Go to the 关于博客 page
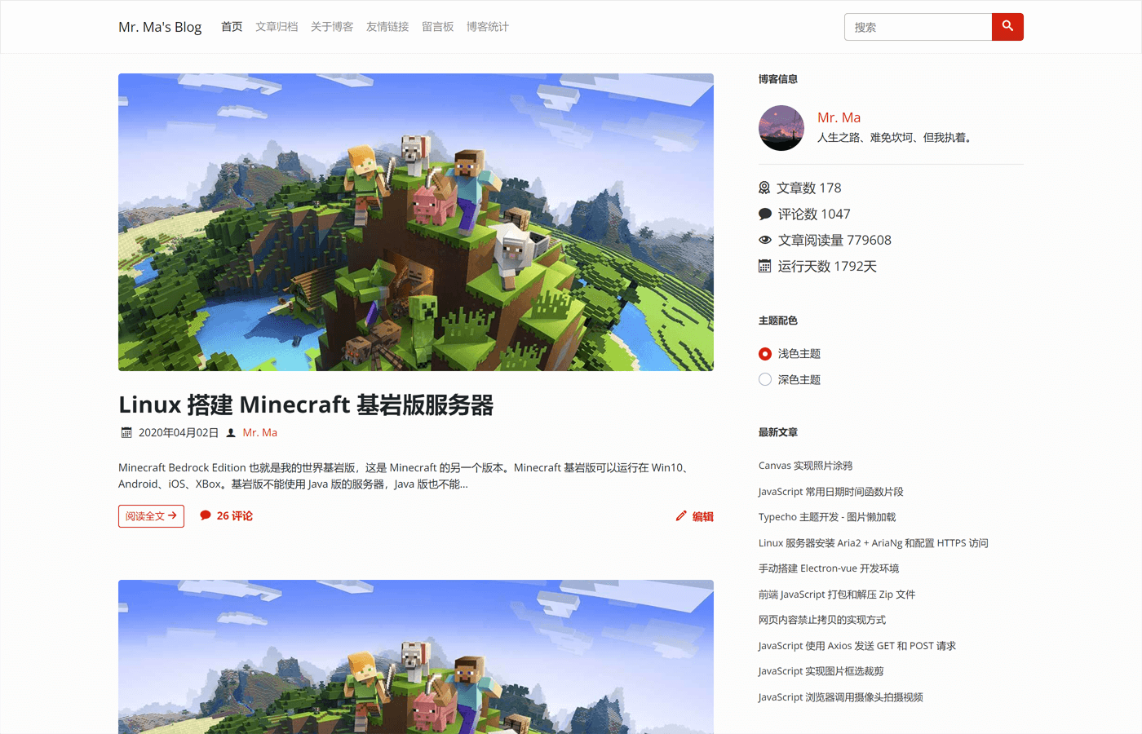The width and height of the screenshot is (1142, 734). (x=332, y=27)
